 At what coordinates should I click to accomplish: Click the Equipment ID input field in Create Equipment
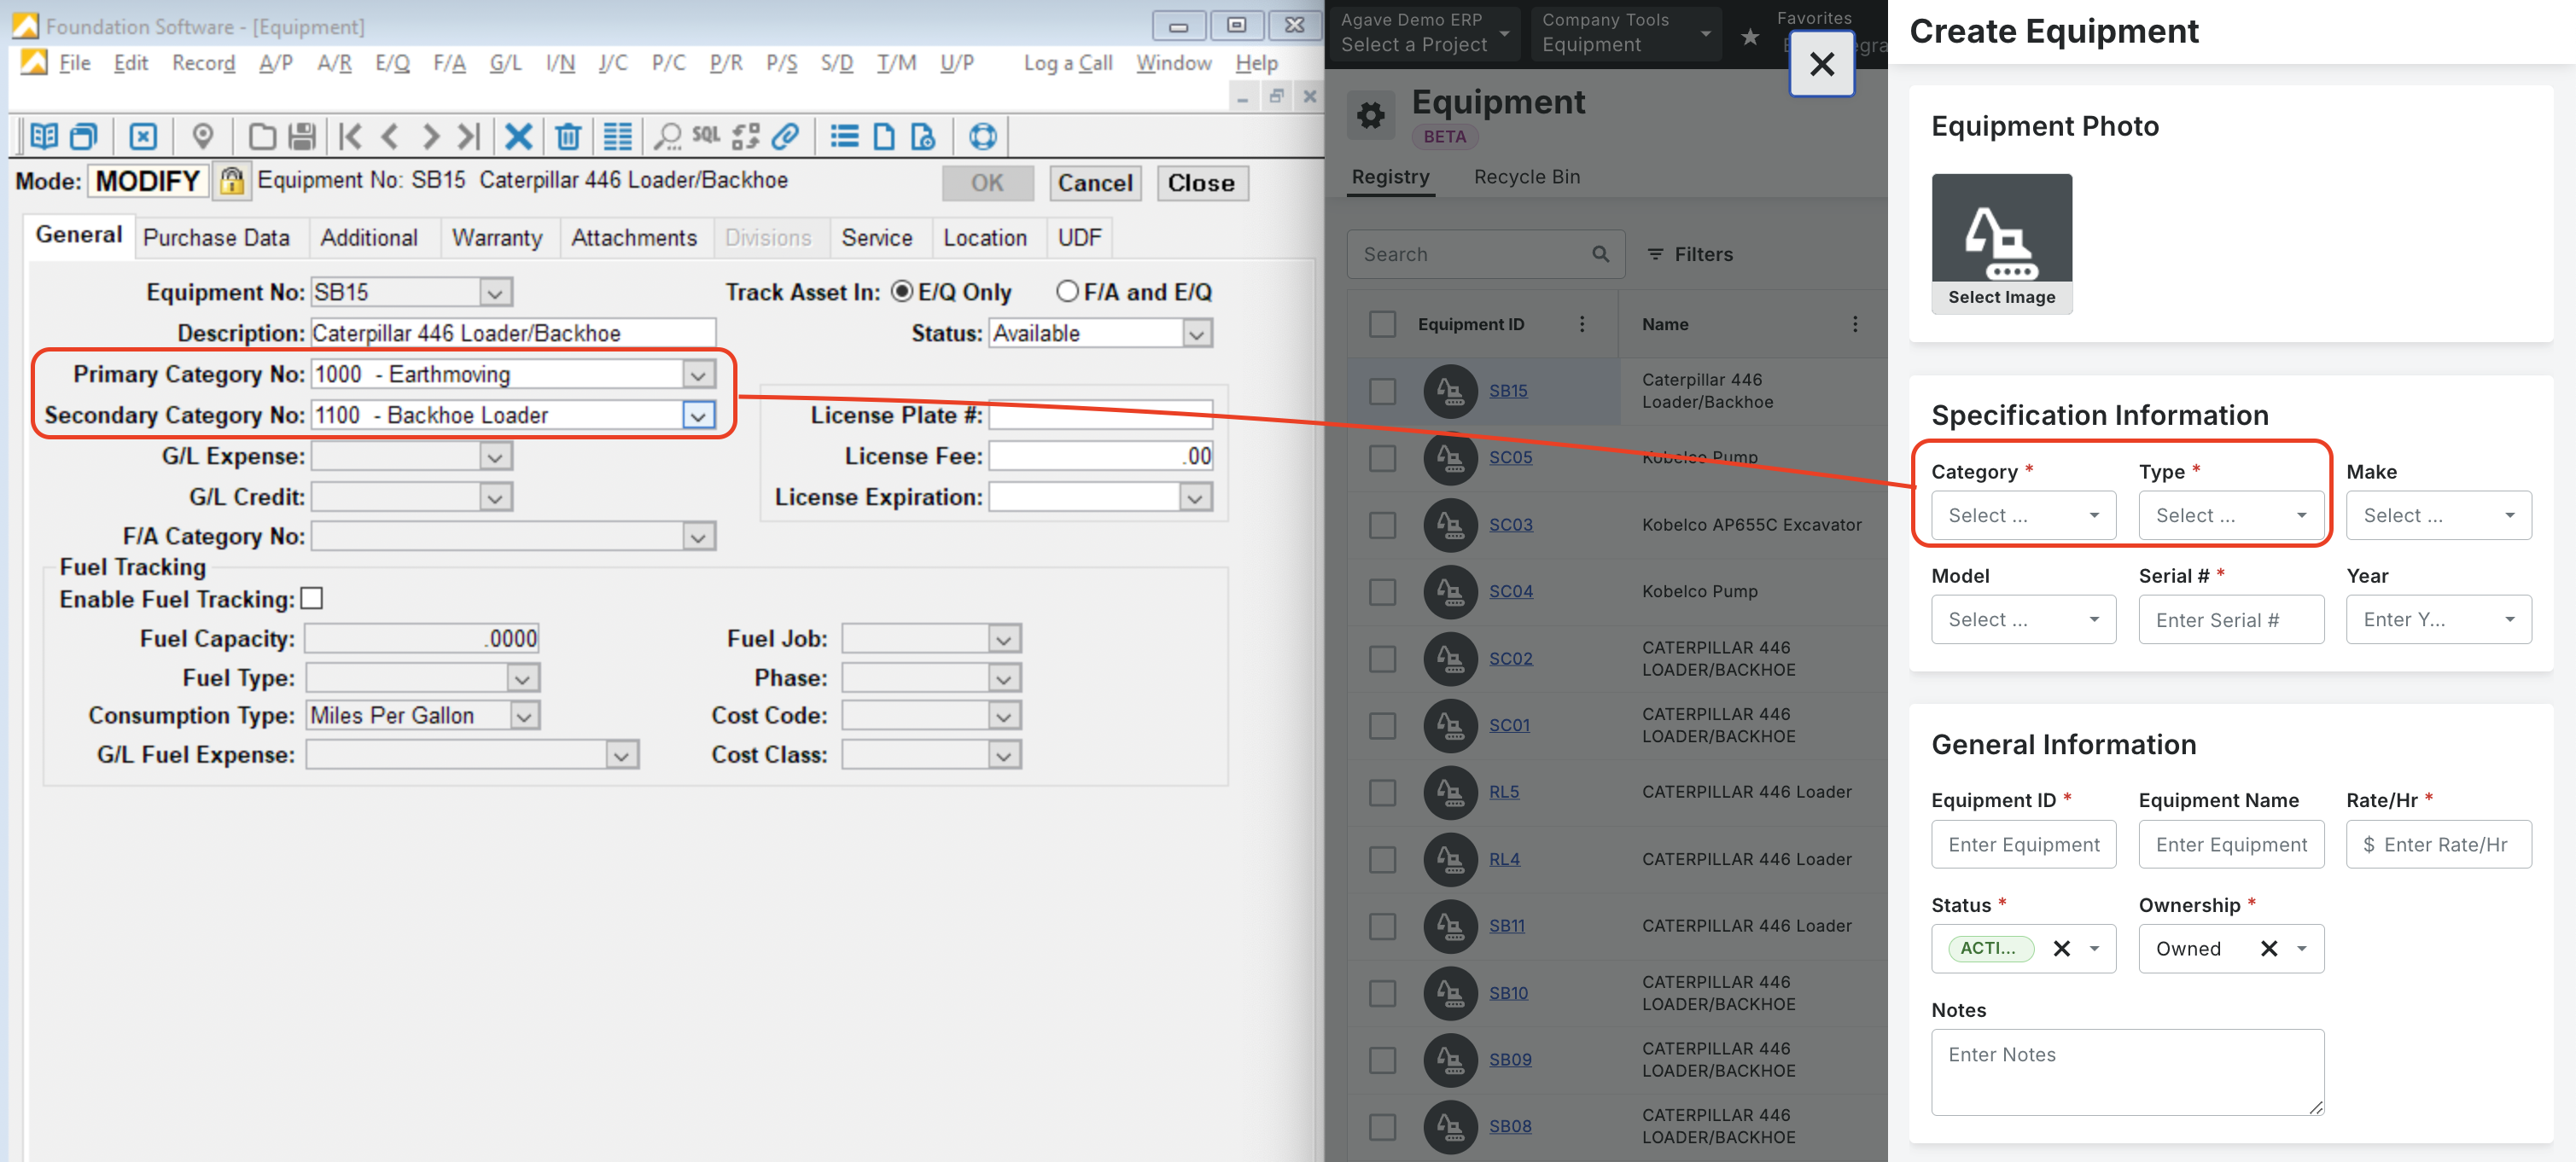(x=2024, y=845)
